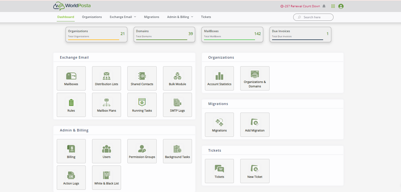401x192 pixels.
Task: Open the apps grid icon
Action: [333, 6]
